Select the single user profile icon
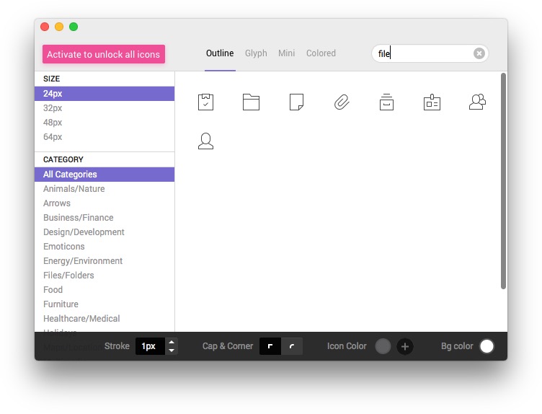542x414 pixels. point(205,141)
